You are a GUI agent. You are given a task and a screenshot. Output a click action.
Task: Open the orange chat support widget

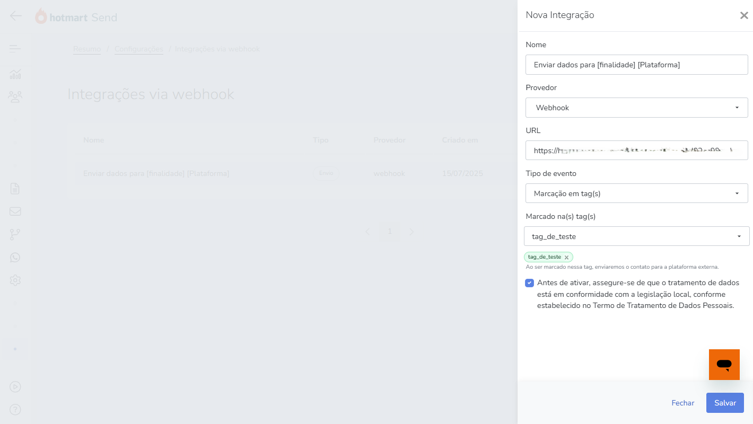pyautogui.click(x=724, y=365)
